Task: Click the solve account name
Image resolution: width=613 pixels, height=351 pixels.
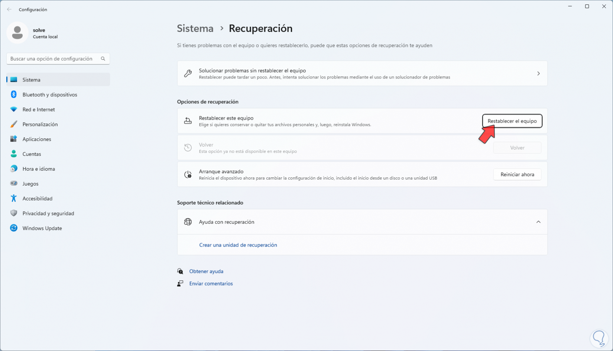Action: click(x=39, y=30)
